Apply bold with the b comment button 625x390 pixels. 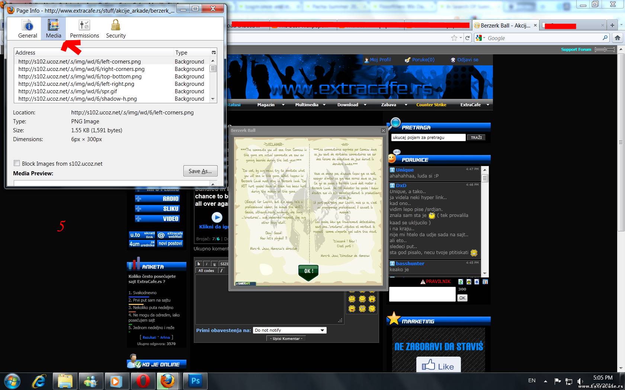199,264
